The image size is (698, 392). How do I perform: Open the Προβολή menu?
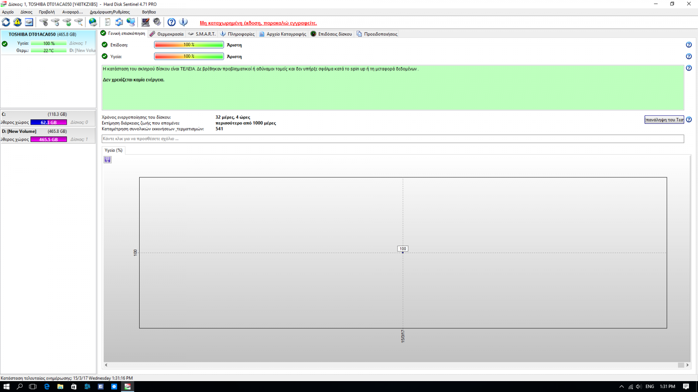[47, 12]
